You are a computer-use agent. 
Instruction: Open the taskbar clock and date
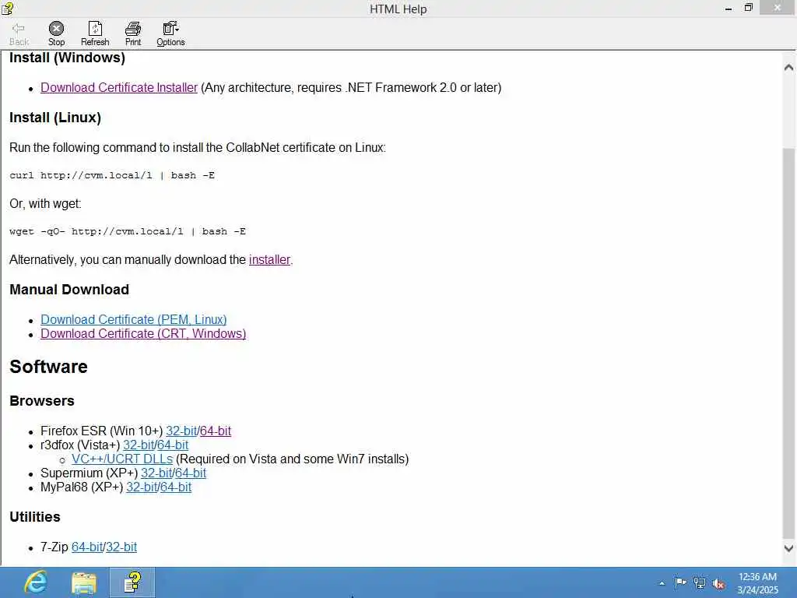pos(757,583)
